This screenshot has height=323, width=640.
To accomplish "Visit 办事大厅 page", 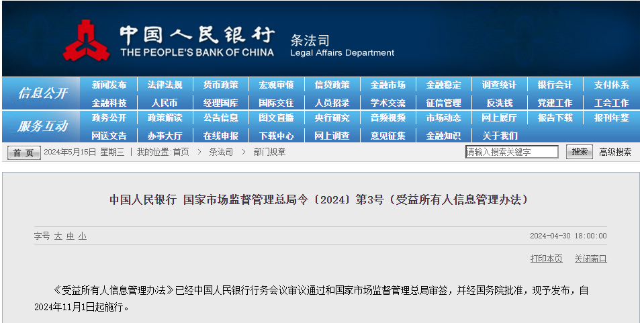I will [x=165, y=136].
